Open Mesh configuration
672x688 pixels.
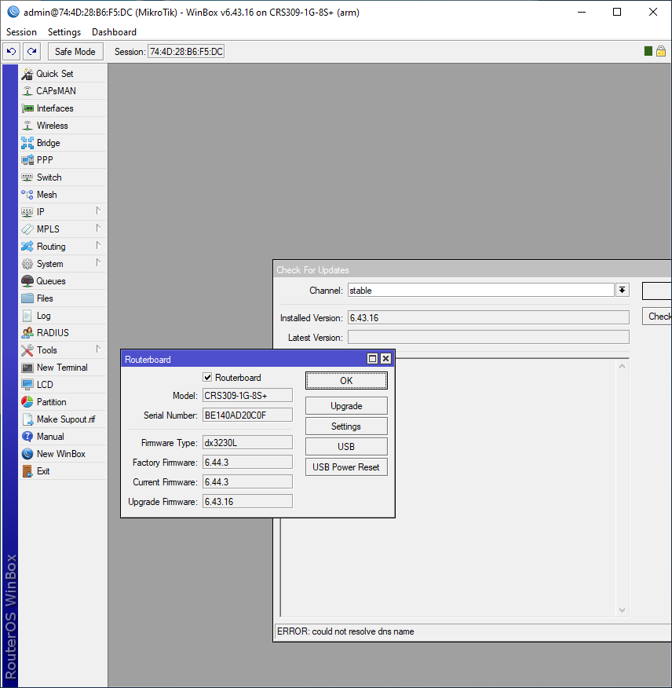tap(63, 194)
